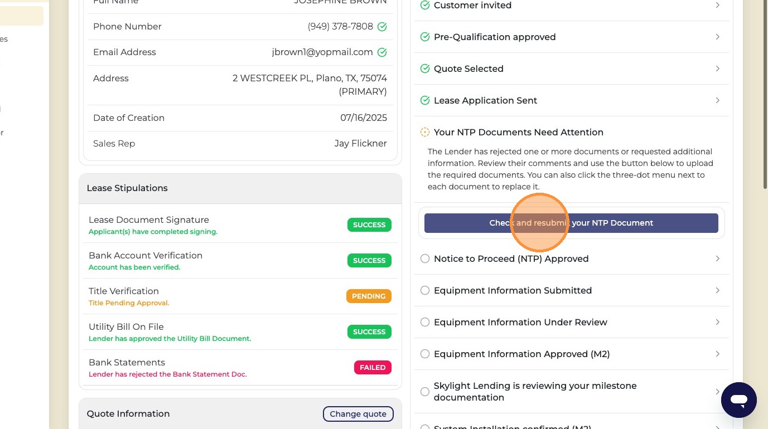Click the Pre-Qualification approved check icon
Viewport: 768px width, 429px height.
point(425,37)
